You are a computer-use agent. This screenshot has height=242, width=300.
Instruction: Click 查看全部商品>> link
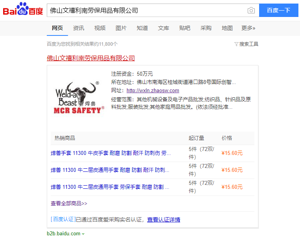click(69, 203)
